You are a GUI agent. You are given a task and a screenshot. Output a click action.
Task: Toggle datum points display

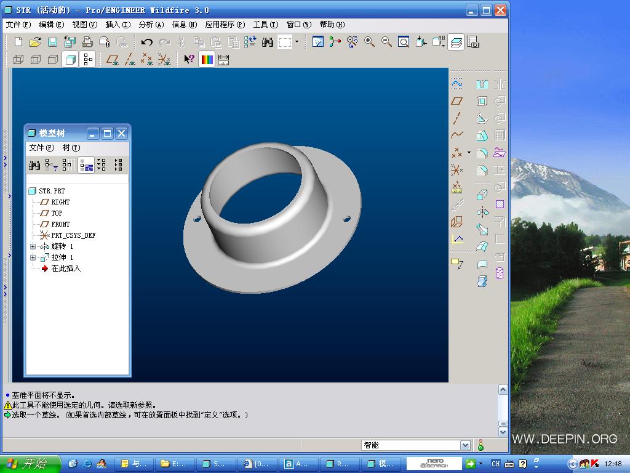[x=147, y=60]
